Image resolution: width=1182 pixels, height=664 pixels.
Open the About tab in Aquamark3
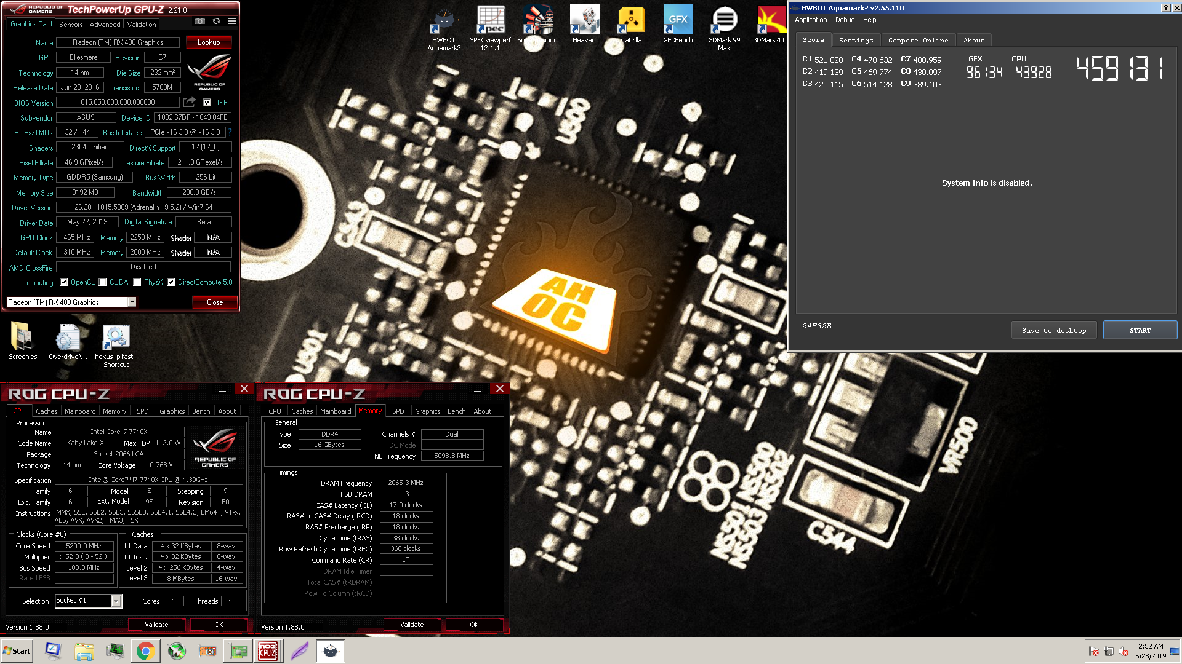(973, 40)
